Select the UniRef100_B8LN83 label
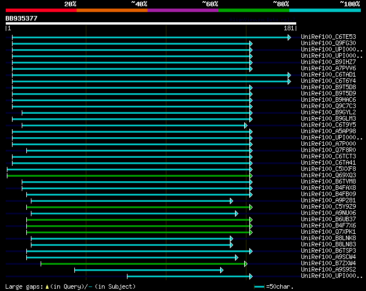366x291 pixels. point(328,245)
